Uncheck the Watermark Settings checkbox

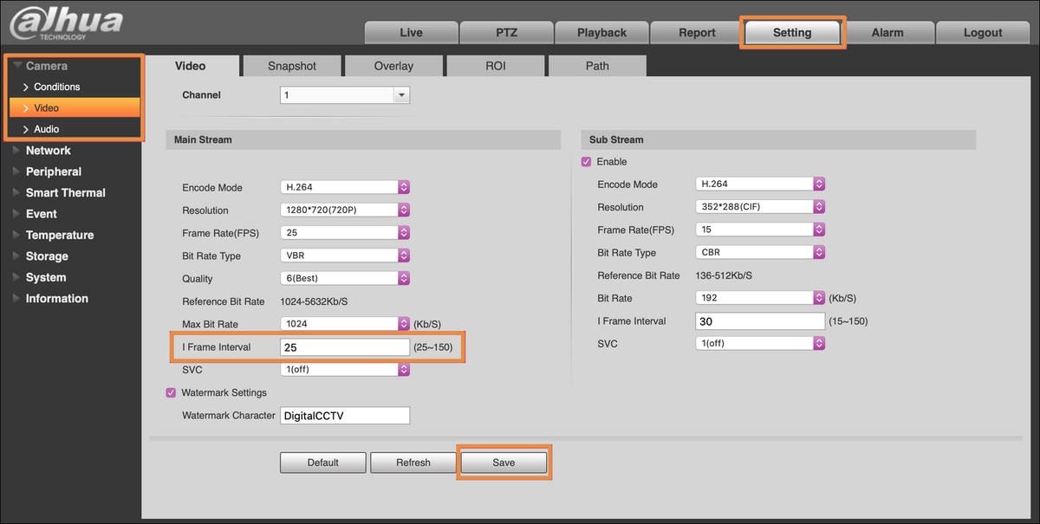(171, 393)
